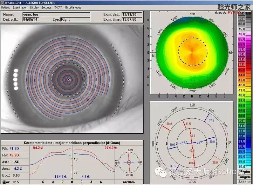This screenshot has width=253, height=185.
Task: Click the 30.0 blue color scale swatch
Action: click(245, 146)
